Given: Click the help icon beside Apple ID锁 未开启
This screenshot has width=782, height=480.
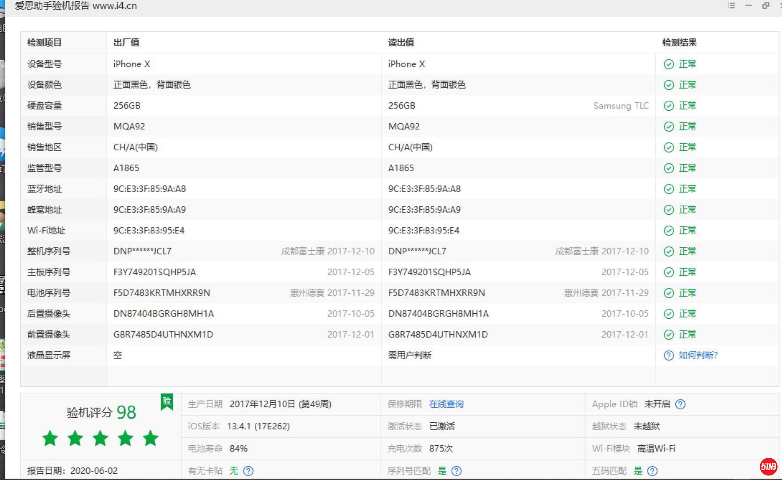Looking at the screenshot, I should point(680,404).
